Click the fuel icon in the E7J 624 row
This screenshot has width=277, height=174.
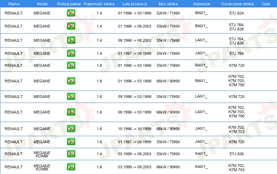pyautogui.click(x=71, y=13)
